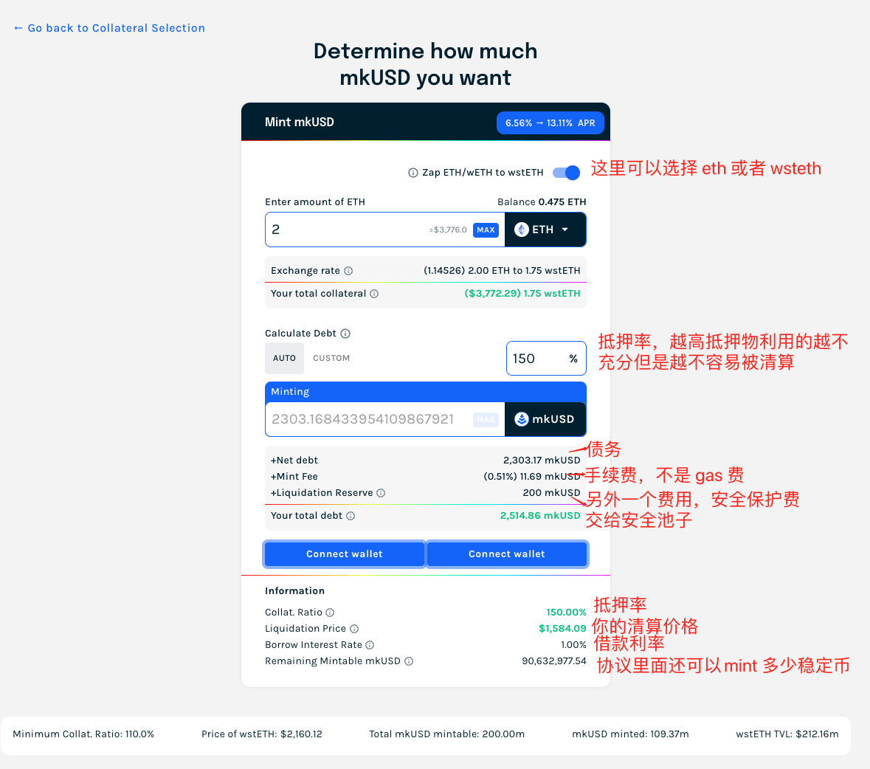Click info icon next to Remaining Mintable mkUSD
The image size is (870, 769).
pyautogui.click(x=409, y=661)
